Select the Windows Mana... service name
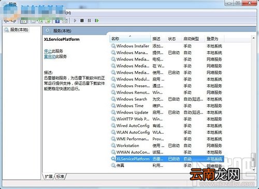Viewport: 259px width, 189px height. [x=132, y=53]
